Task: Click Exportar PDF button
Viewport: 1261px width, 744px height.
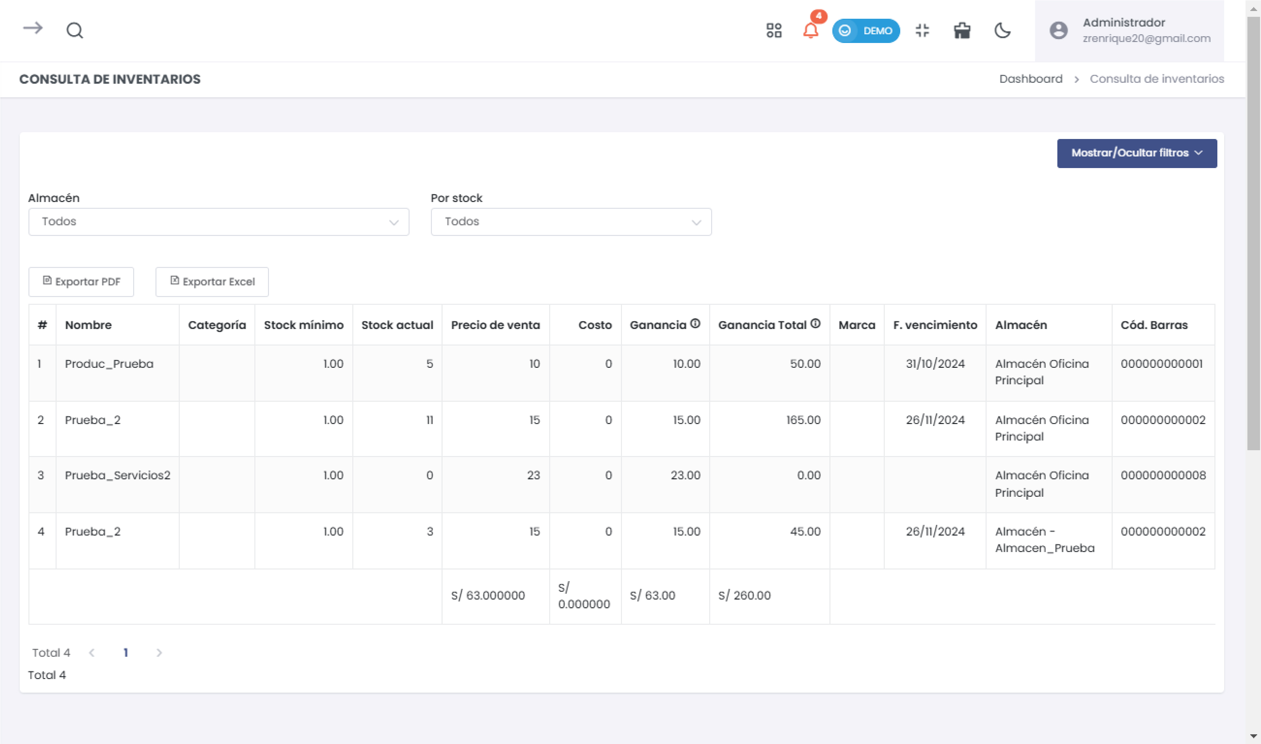Action: click(81, 282)
